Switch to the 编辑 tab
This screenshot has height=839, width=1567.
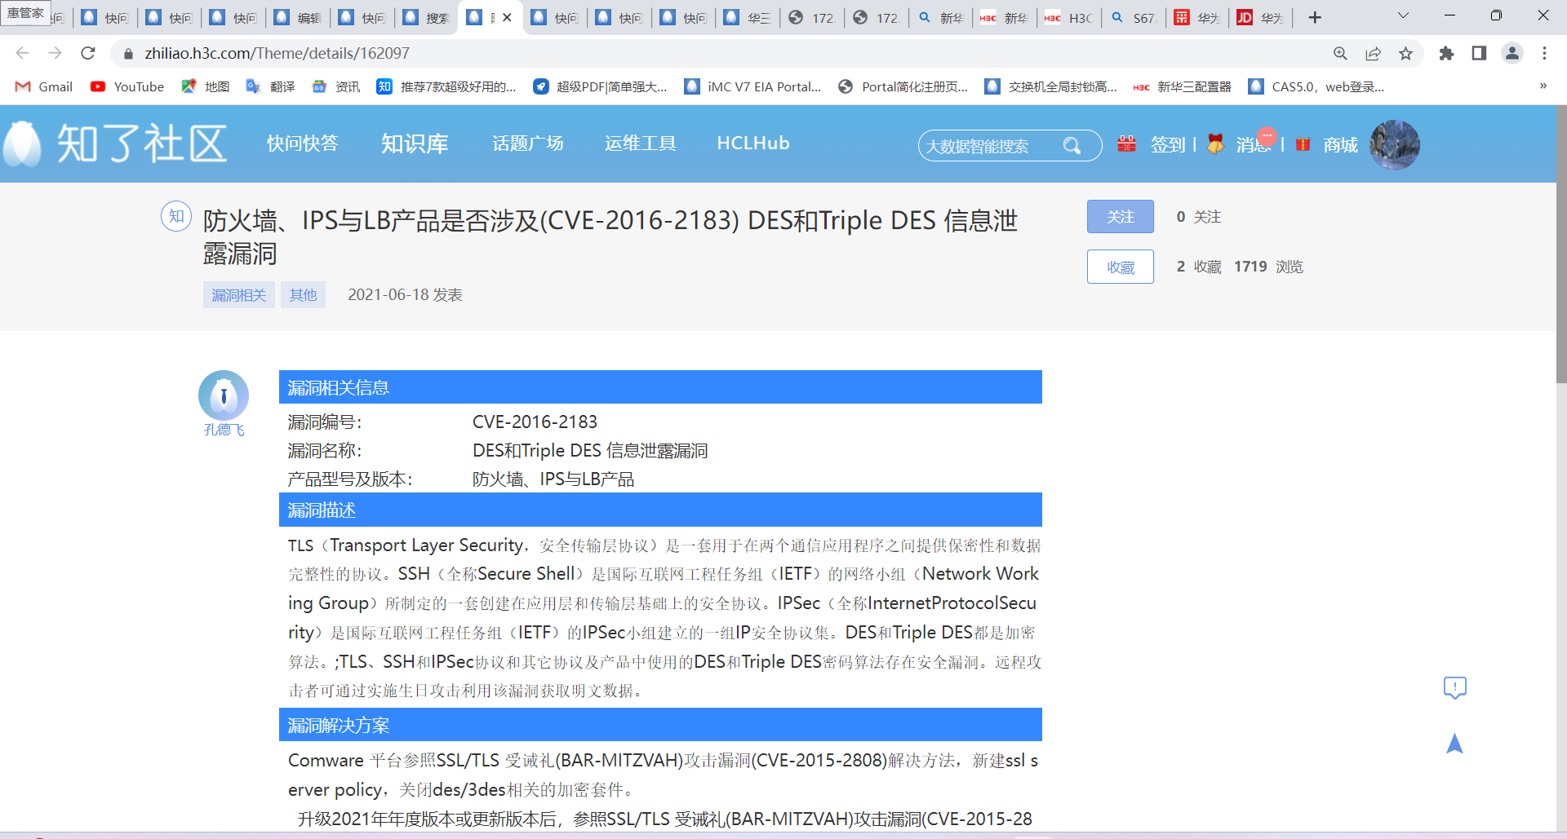298,18
